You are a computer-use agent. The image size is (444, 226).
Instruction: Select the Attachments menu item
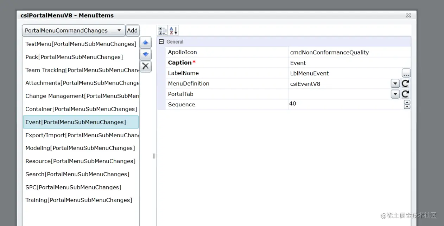tap(81, 83)
